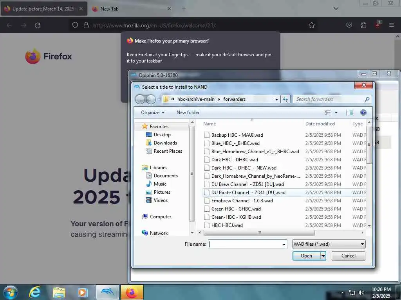Sort files by Type column

(x=358, y=124)
